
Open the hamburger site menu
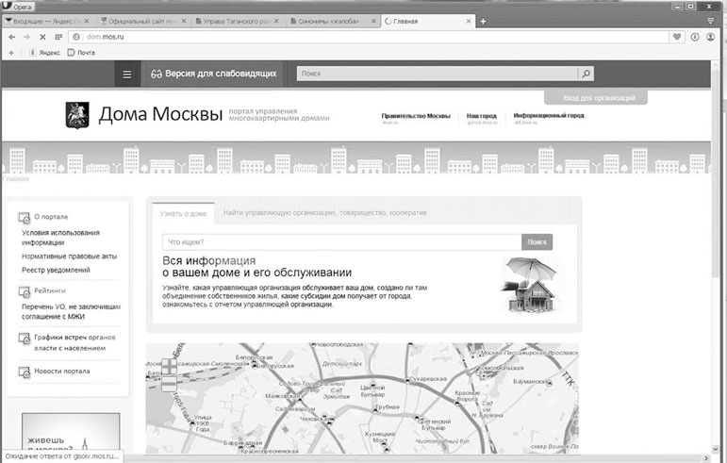click(x=127, y=74)
